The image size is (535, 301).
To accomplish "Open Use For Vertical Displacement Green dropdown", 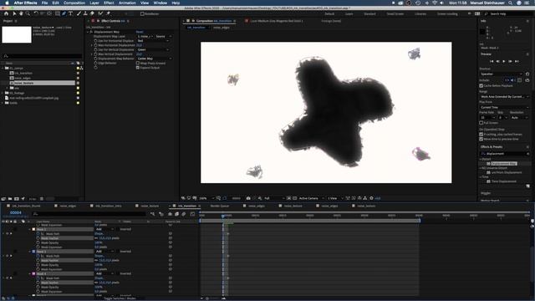I will click(153, 49).
